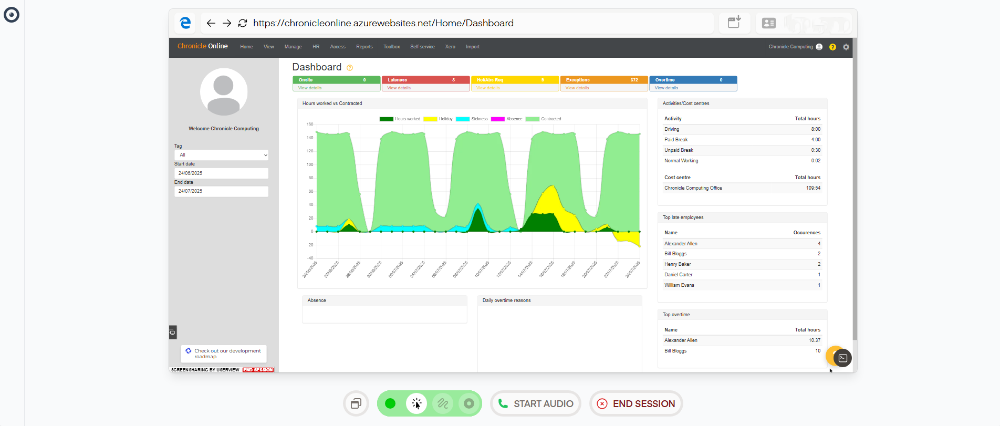Viewport: 1000px width, 426px height.
Task: Open the HR menu in navbar
Action: click(316, 47)
